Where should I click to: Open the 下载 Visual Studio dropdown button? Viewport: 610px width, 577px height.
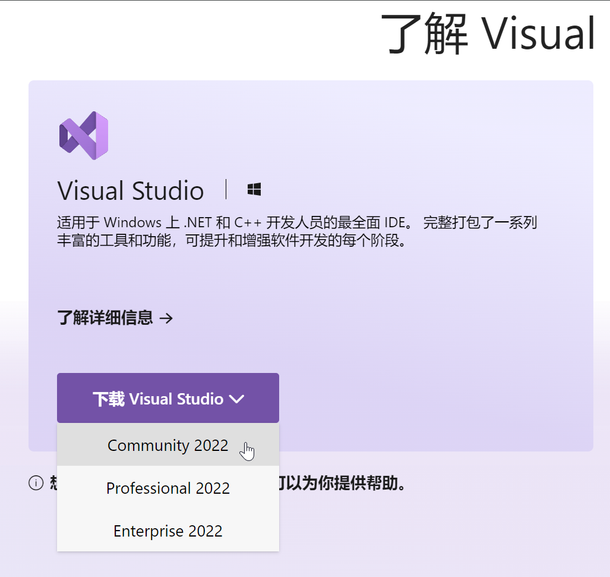pyautogui.click(x=168, y=398)
